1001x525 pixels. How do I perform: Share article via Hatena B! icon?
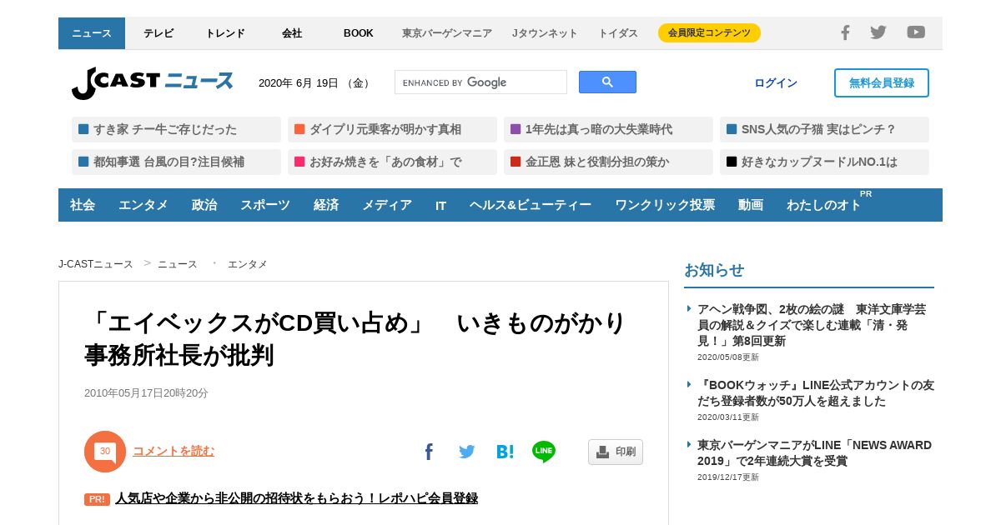click(505, 452)
